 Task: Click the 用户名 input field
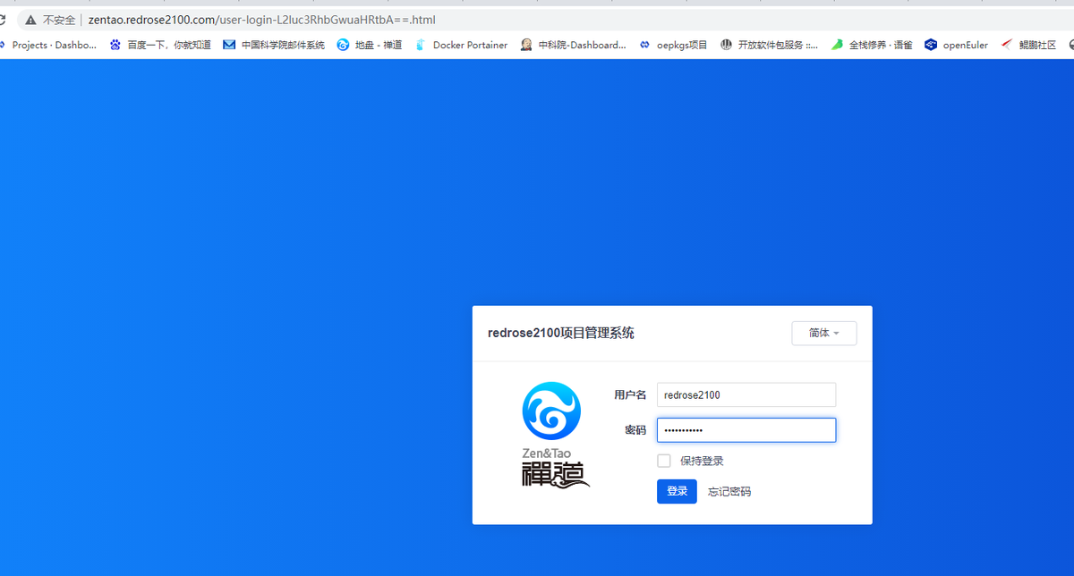click(x=746, y=394)
